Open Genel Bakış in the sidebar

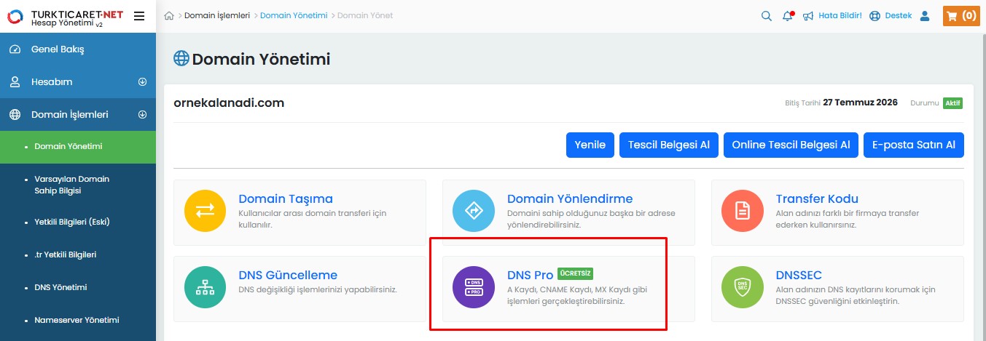point(58,49)
